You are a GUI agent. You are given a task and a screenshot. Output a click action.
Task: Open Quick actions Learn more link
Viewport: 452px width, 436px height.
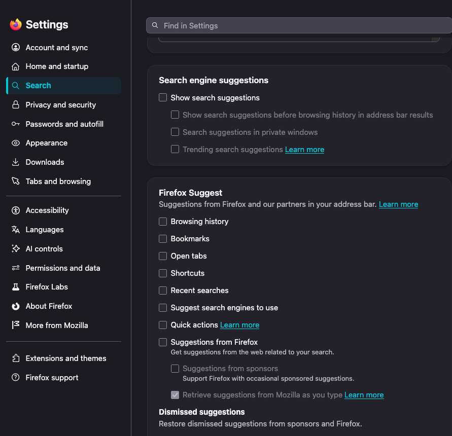239,325
